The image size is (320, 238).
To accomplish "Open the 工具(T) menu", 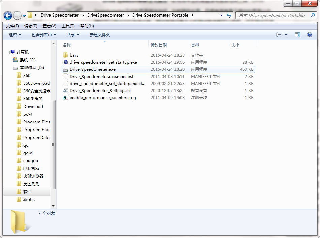I will point(68,26).
